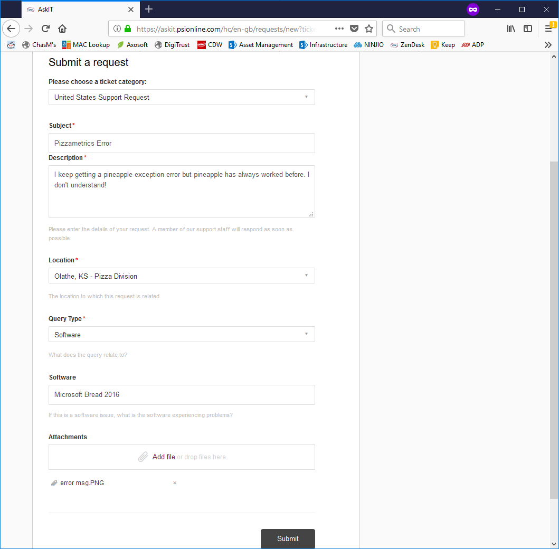Open the Firefox hamburger menu
Screen dimensions: 559x549
point(548,29)
